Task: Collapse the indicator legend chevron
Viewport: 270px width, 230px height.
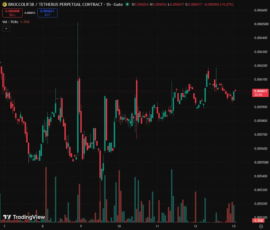Action: point(6,29)
